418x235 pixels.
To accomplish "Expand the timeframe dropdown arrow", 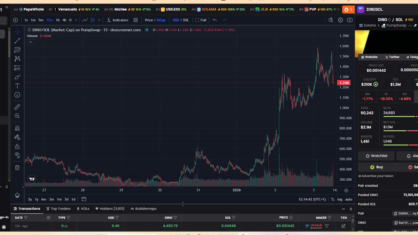I will click(x=76, y=20).
